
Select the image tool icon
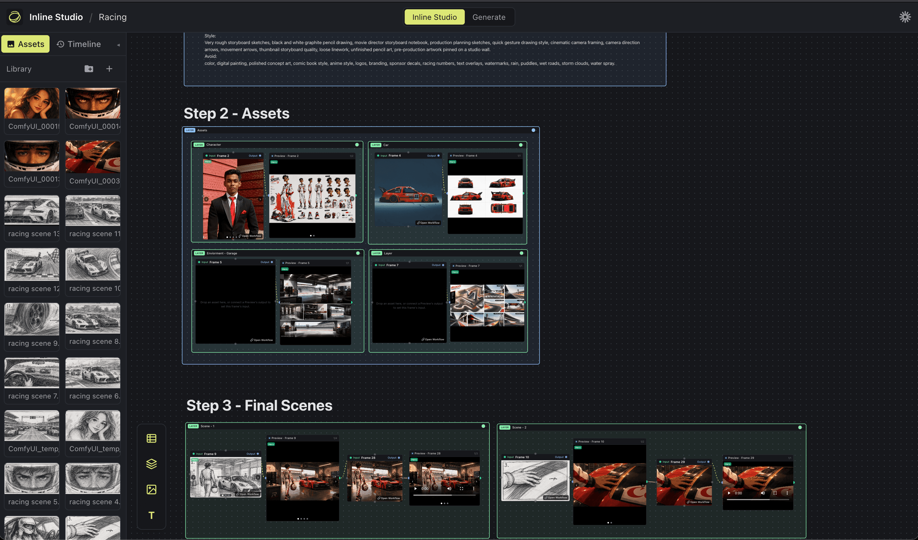click(x=152, y=490)
